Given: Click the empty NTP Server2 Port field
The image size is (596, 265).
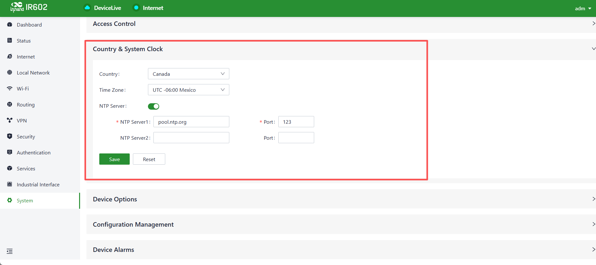Looking at the screenshot, I should click(x=296, y=138).
